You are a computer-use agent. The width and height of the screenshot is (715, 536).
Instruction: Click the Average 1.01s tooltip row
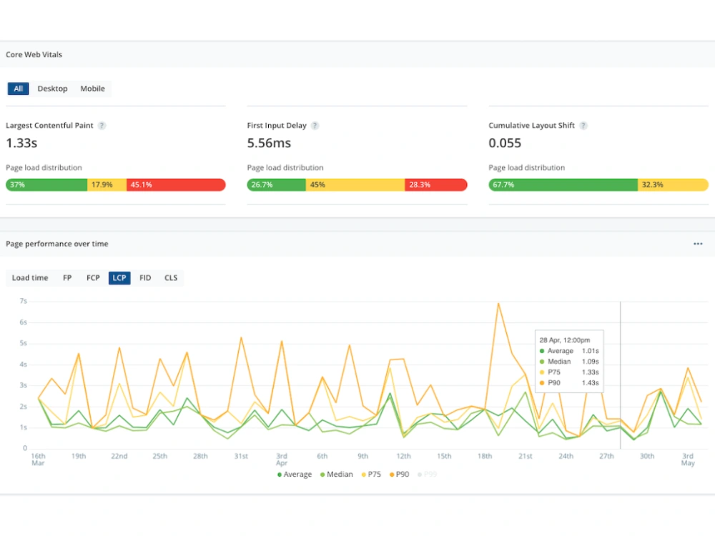coord(569,351)
